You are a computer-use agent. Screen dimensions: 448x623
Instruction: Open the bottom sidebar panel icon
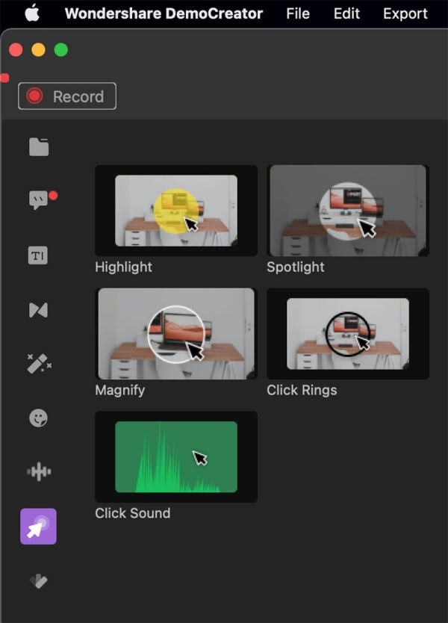tap(39, 581)
